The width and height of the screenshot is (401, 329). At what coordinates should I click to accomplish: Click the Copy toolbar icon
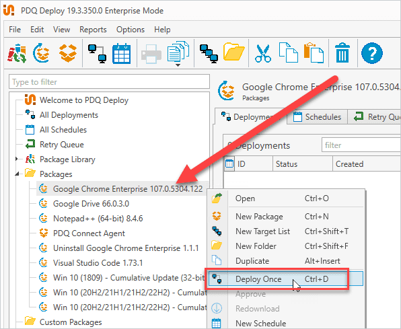pyautogui.click(x=288, y=52)
